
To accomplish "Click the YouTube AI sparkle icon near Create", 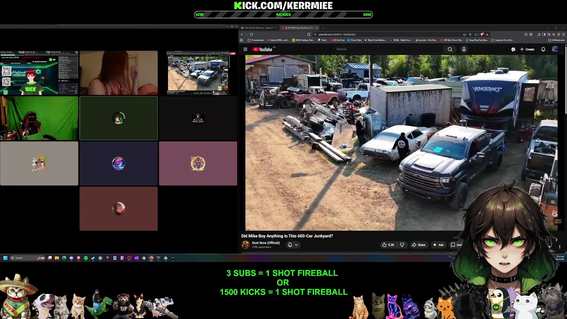I will coord(513,49).
